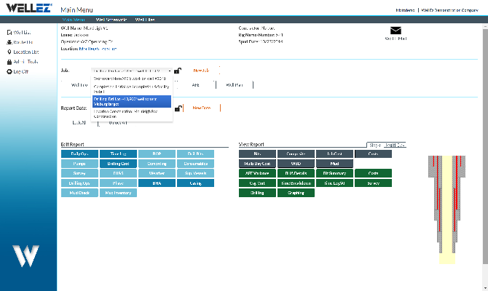Image resolution: width=488 pixels, height=291 pixels.
Task: Open the Graphing view report
Action: pos(296,193)
